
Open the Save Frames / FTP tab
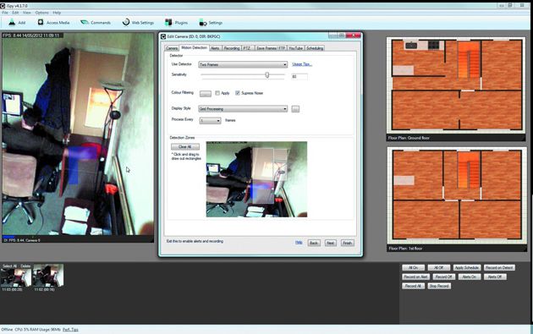tap(271, 48)
